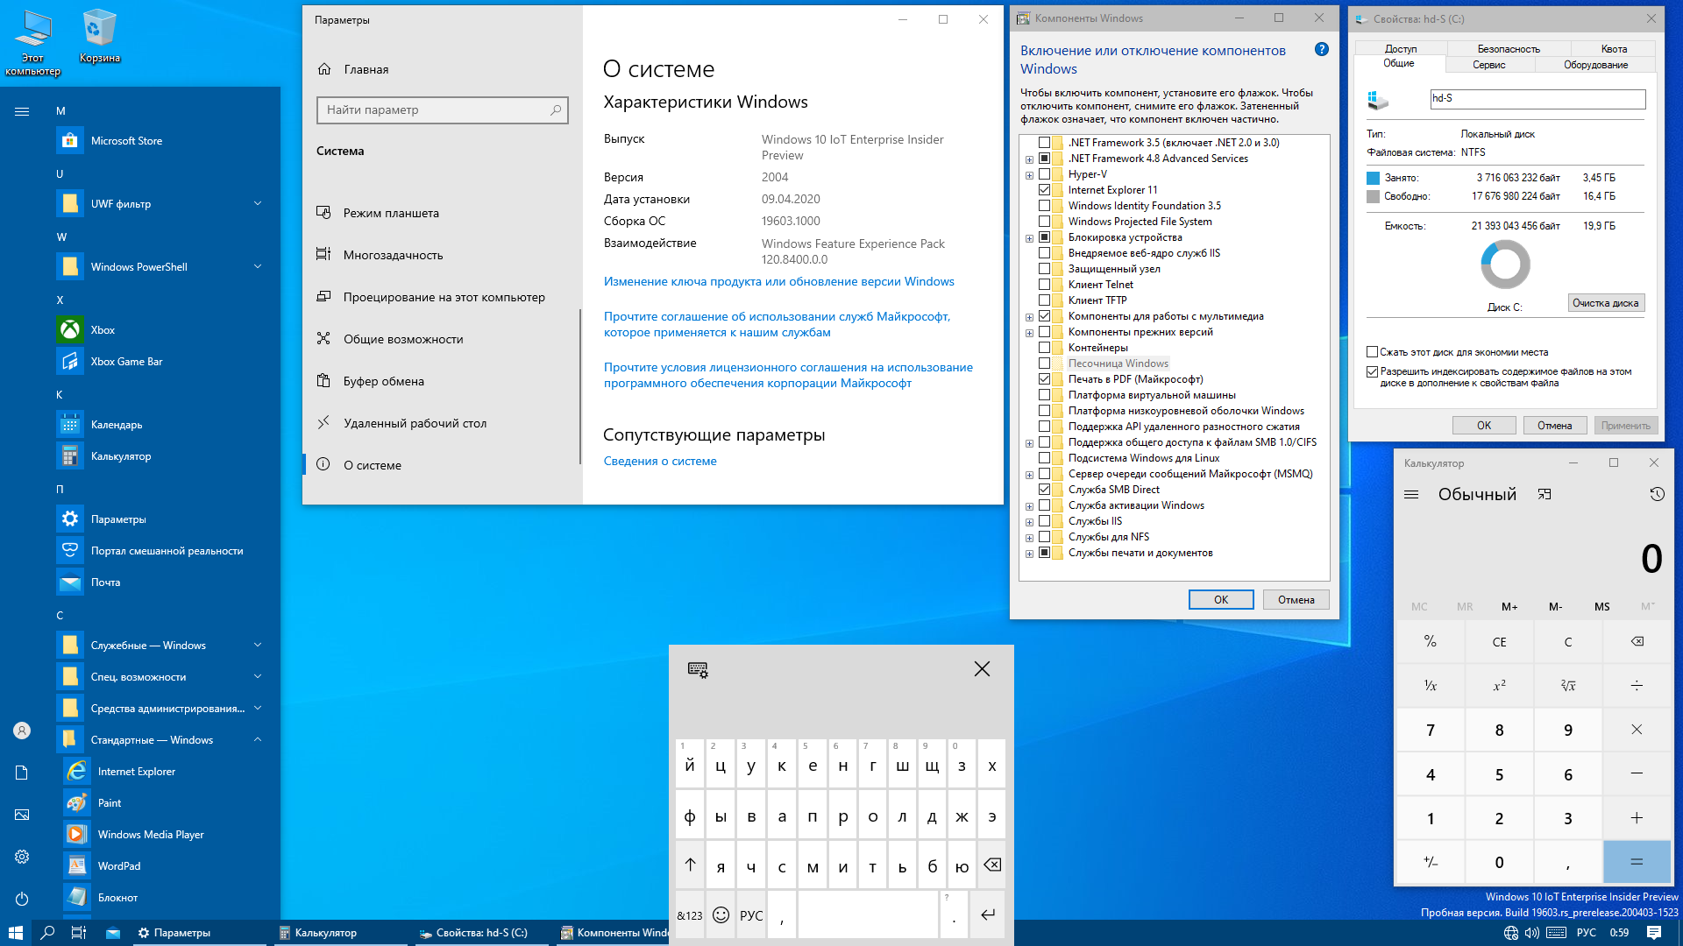Uncheck Печать в PDF (Майкрософт)
Screen dimensions: 1683x946
[1044, 379]
